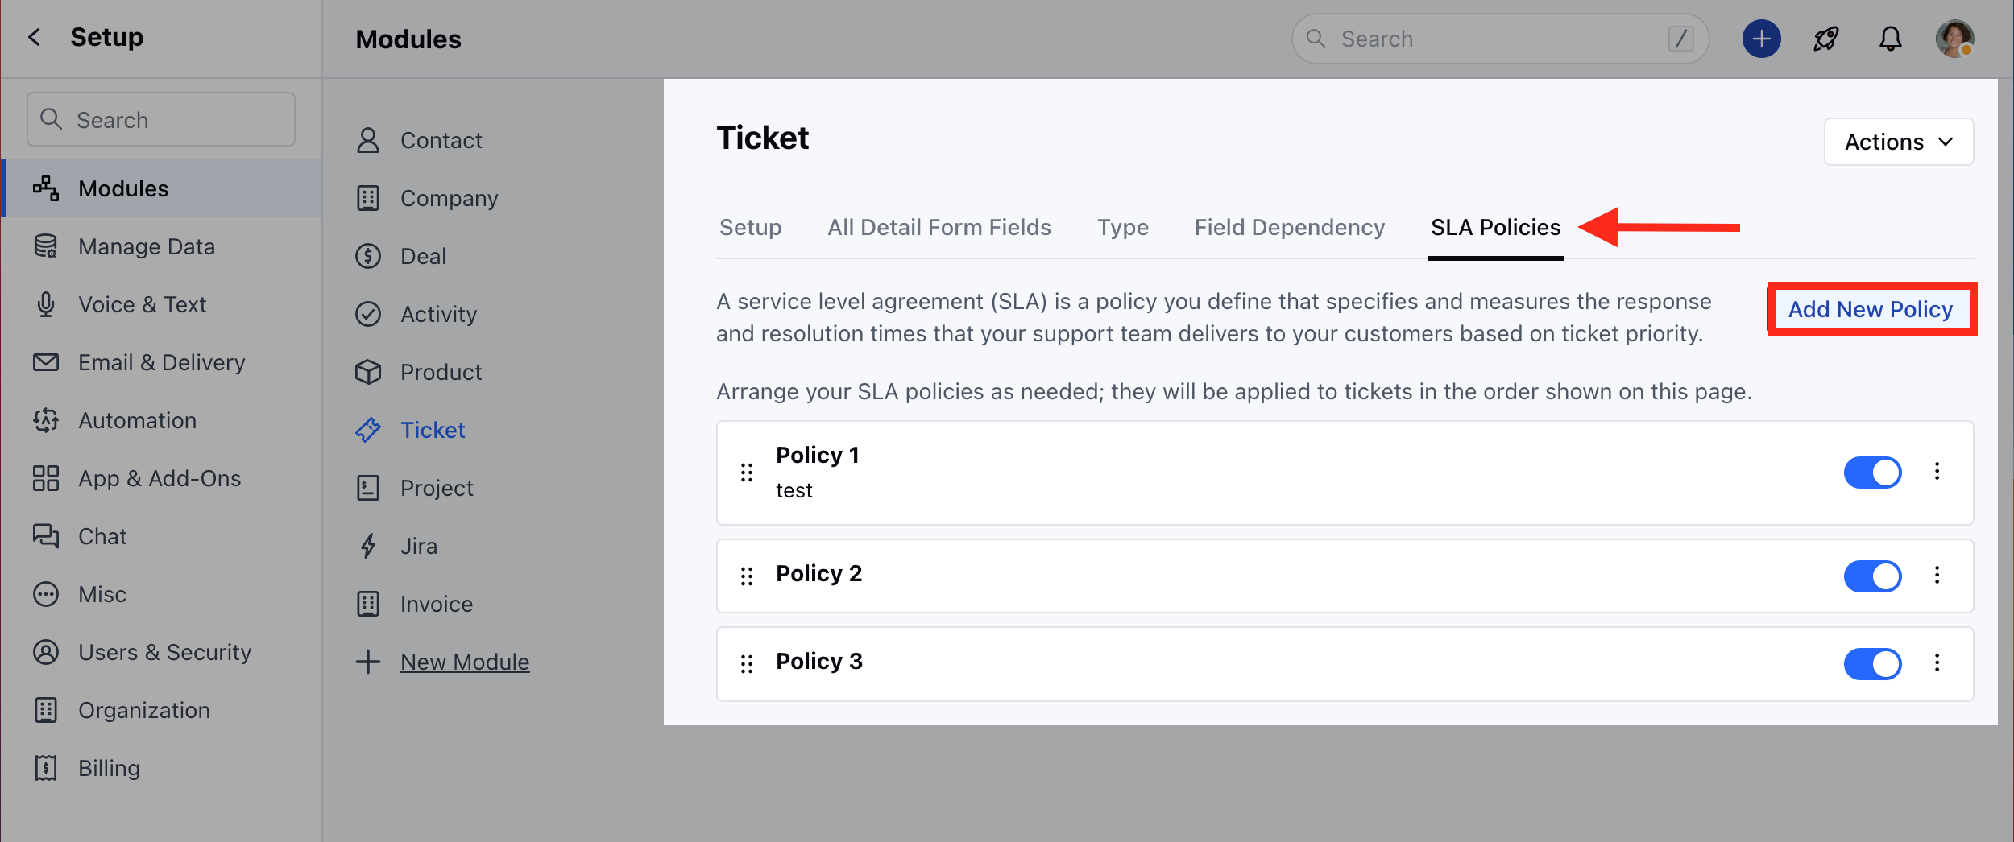
Task: Open Policy 1 three-dot options menu
Action: point(1937,471)
